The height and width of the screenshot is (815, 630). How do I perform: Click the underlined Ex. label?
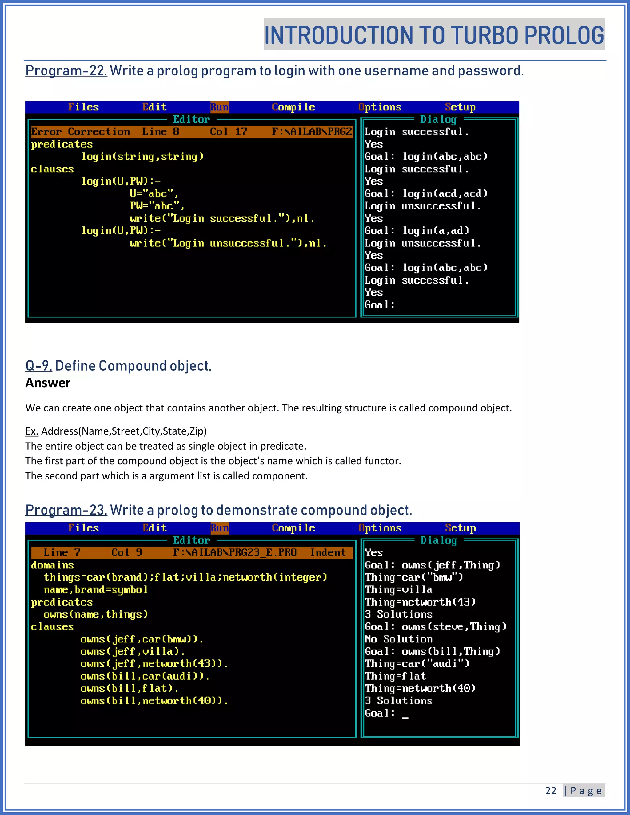(x=32, y=431)
